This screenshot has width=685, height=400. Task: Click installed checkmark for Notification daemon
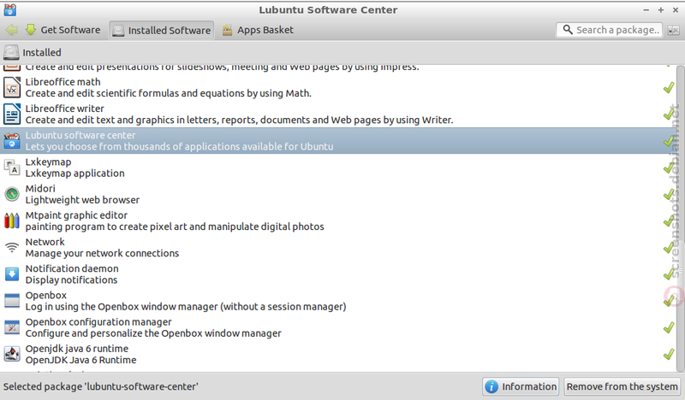[669, 274]
